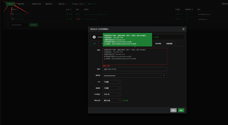Click the red 请输入域名 validation message
The height and width of the screenshot is (125, 228).
(106, 66)
